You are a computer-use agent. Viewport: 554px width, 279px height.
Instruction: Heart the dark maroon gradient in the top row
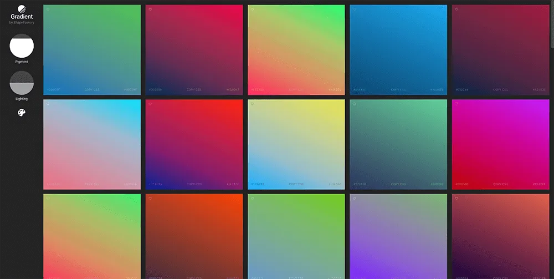pyautogui.click(x=456, y=9)
